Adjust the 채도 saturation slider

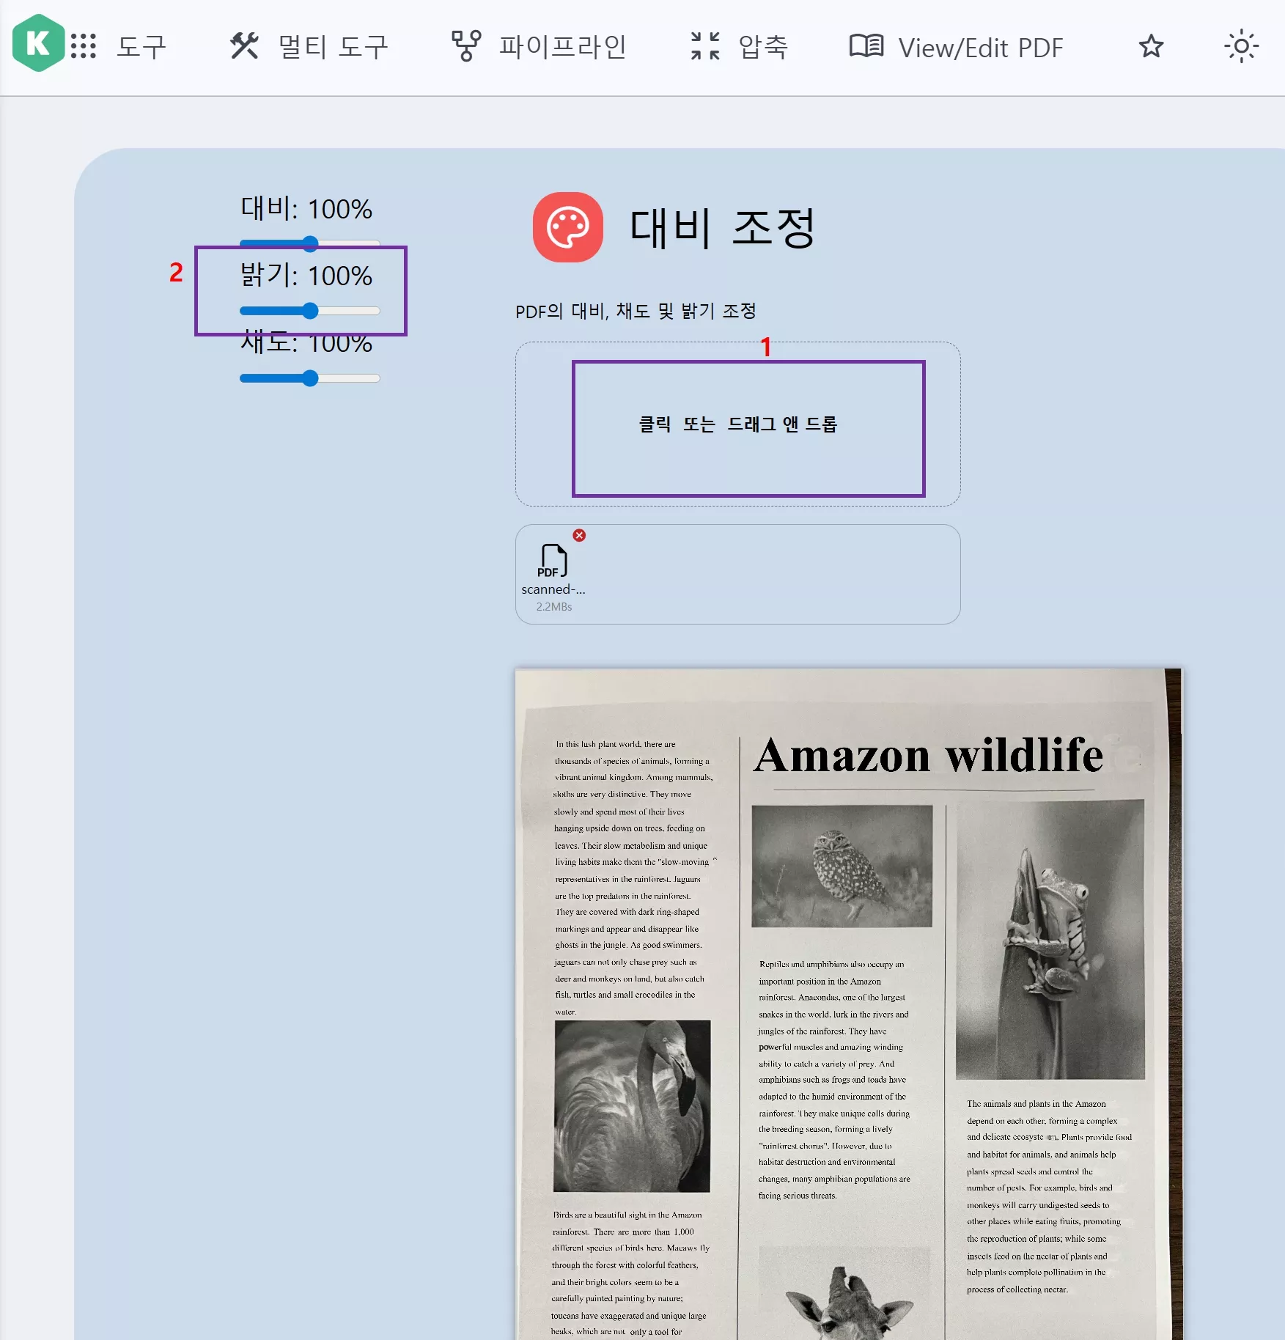(311, 378)
